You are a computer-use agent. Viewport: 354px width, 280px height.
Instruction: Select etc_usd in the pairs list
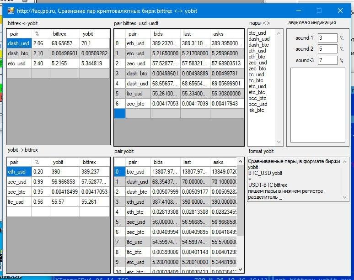(x=257, y=86)
